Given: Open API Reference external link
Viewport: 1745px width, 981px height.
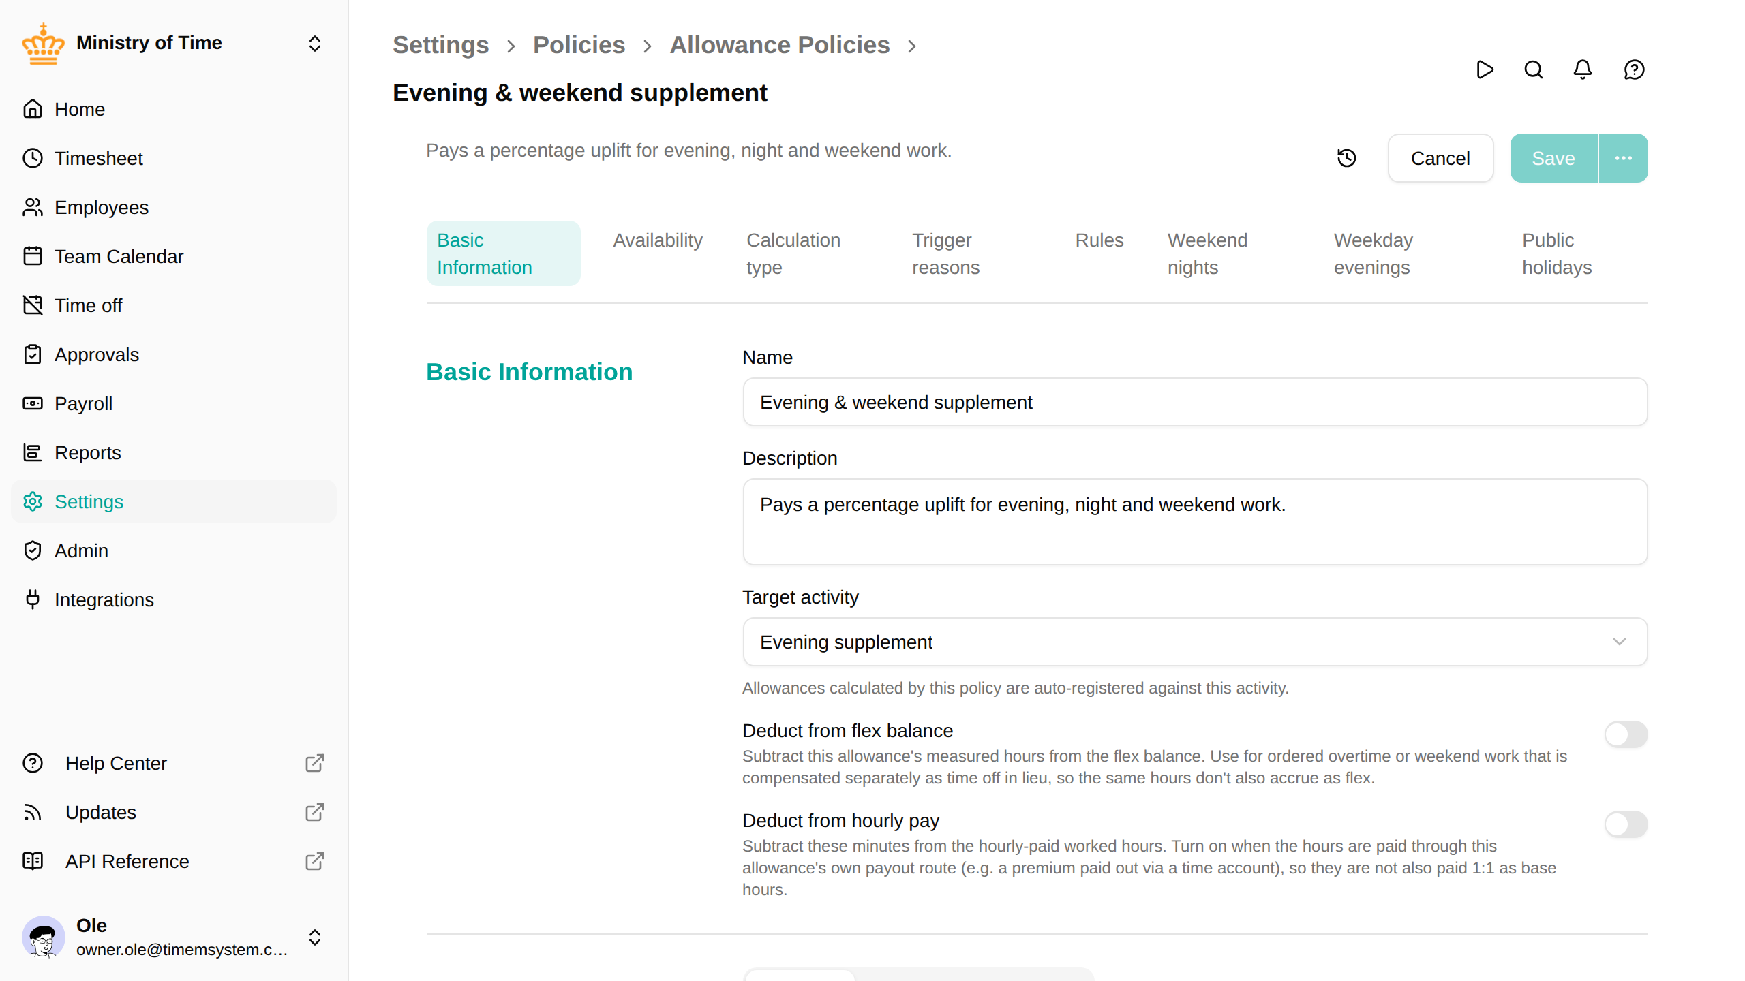Looking at the screenshot, I should point(174,861).
